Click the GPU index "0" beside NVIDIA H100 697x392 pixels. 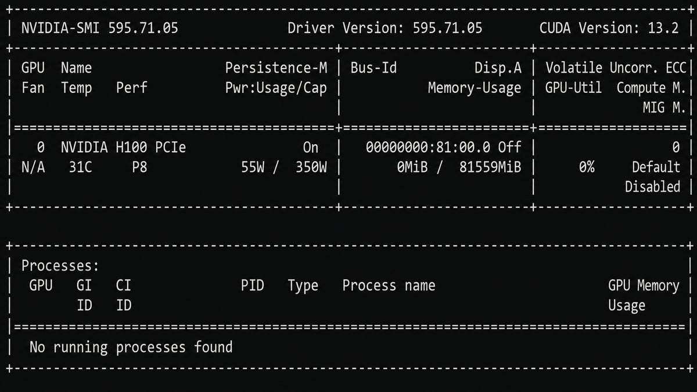coord(41,148)
